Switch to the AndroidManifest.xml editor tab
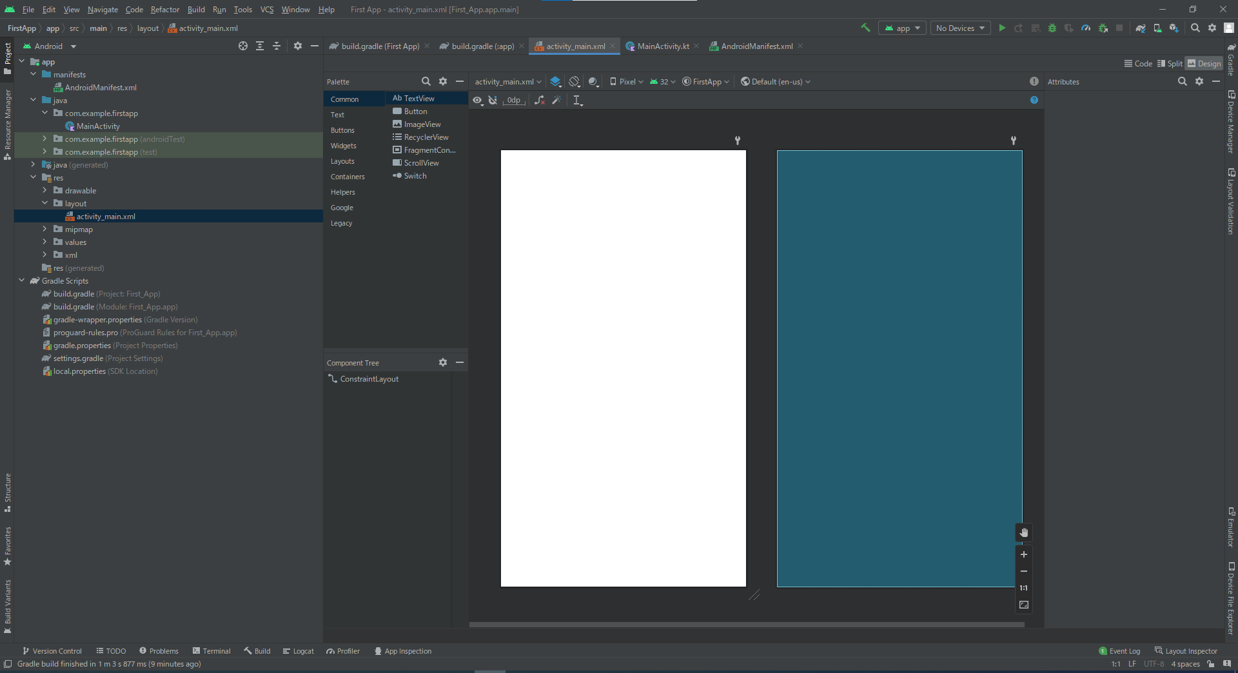 756,46
